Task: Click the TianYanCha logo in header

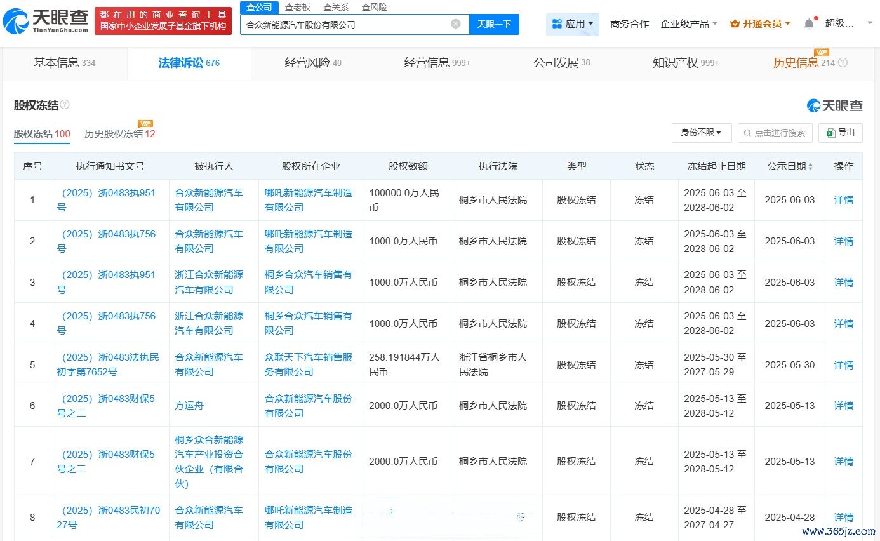Action: coord(46,21)
